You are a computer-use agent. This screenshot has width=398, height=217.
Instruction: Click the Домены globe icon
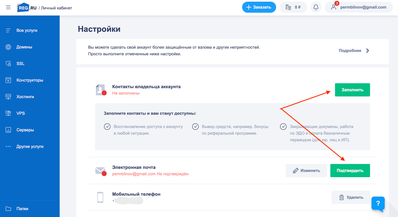coord(8,47)
